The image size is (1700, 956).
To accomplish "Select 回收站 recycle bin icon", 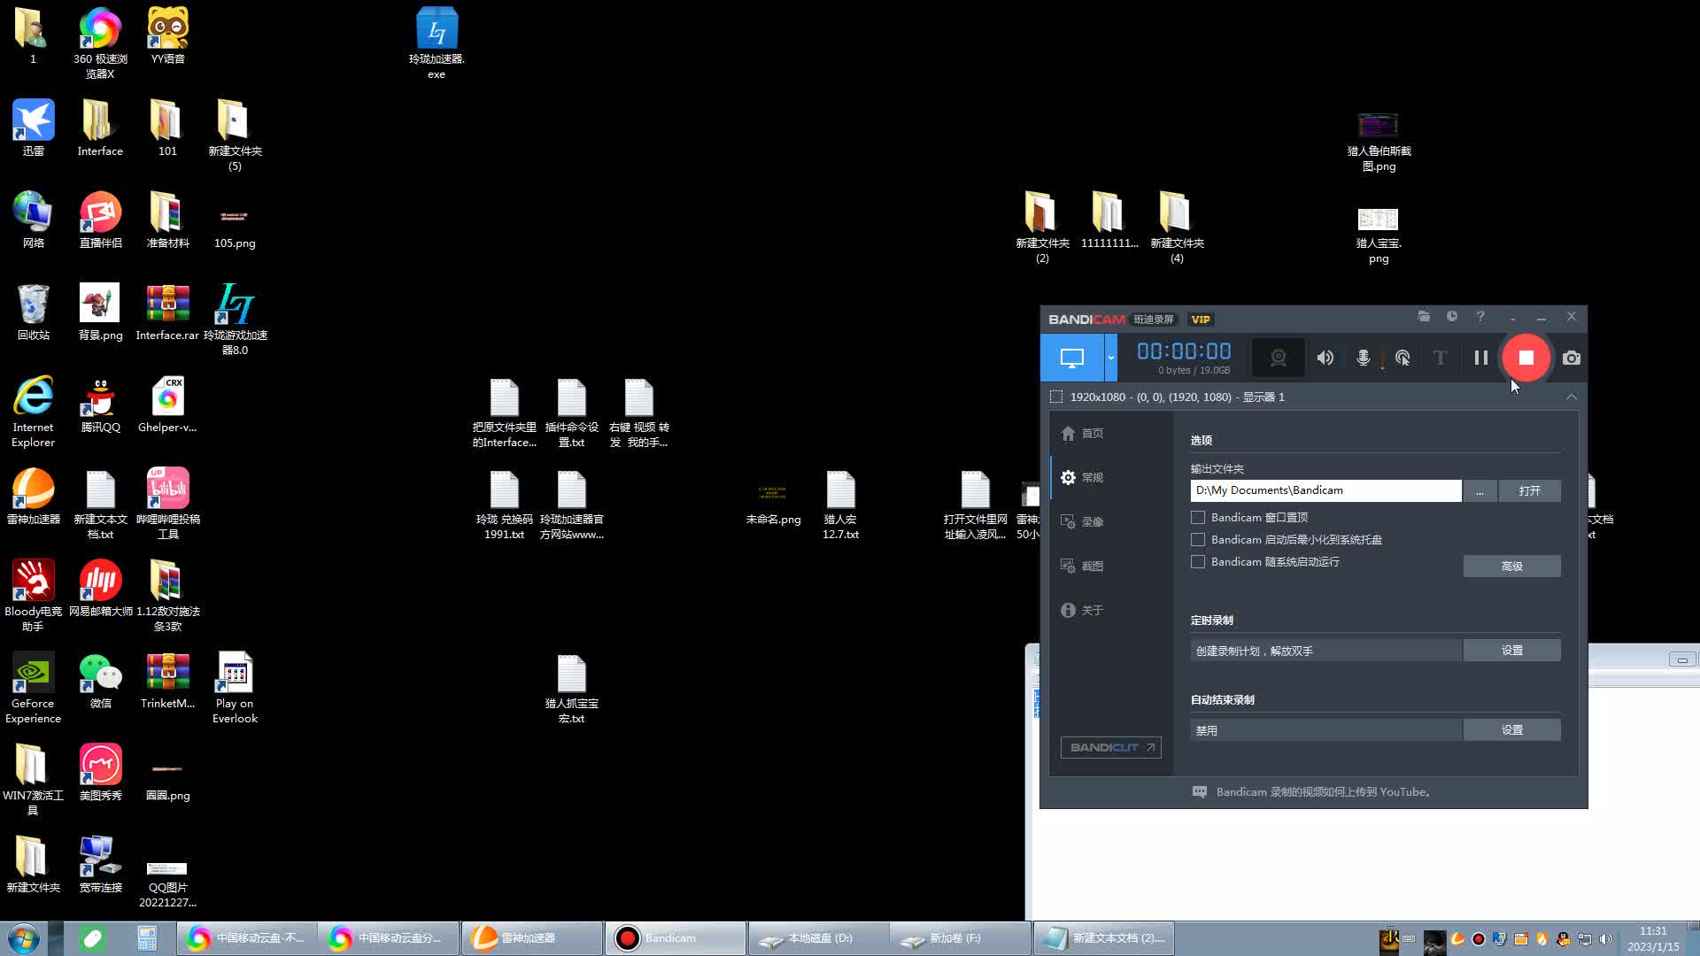I will [33, 312].
